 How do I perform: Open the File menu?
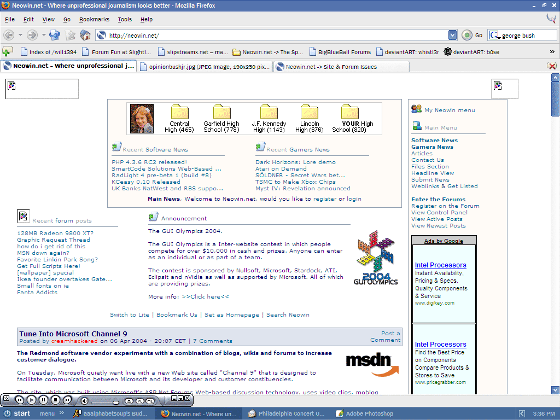(10, 19)
